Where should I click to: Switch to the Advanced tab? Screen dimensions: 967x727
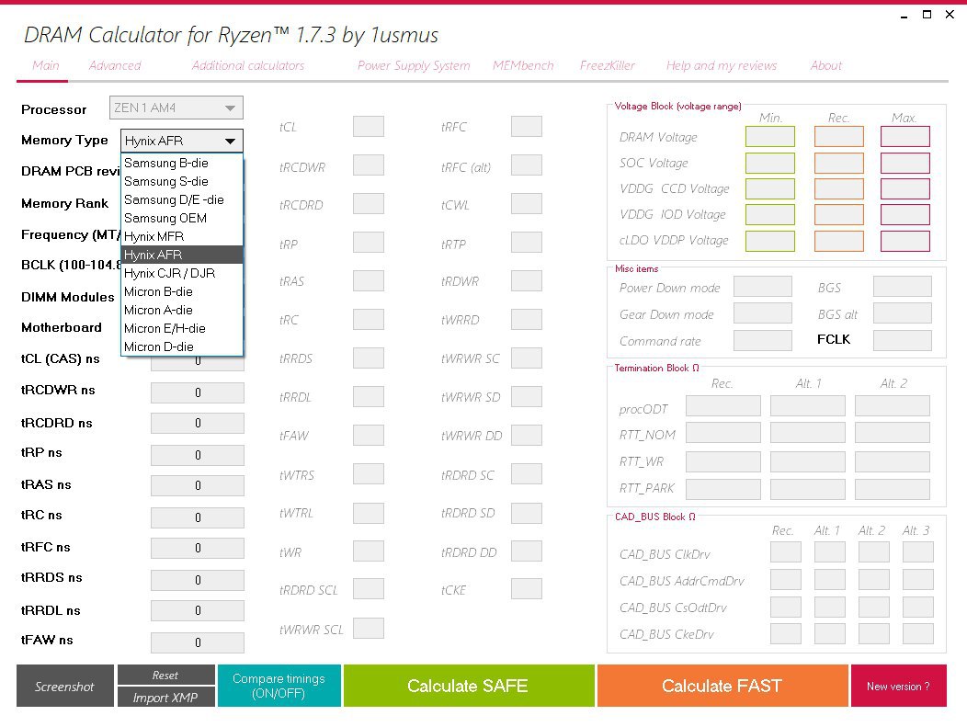[x=115, y=65]
